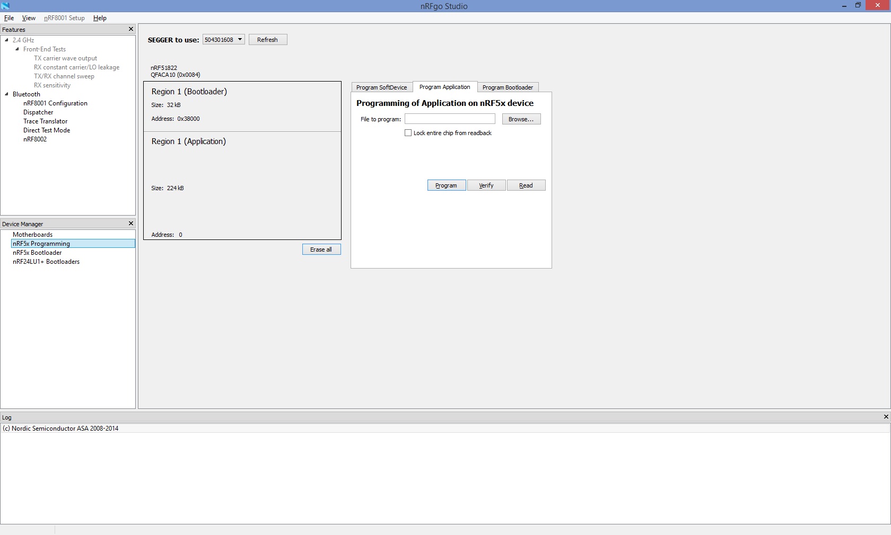This screenshot has width=891, height=535.
Task: Click the Region 1 (Application) block
Action: point(242,186)
